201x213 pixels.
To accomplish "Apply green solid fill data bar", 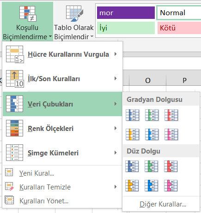I will tap(152, 166).
